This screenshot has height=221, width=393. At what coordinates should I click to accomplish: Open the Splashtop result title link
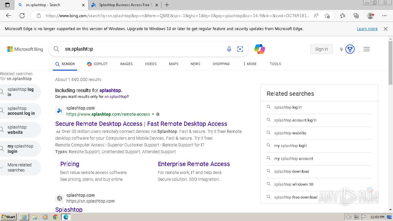tap(69, 209)
